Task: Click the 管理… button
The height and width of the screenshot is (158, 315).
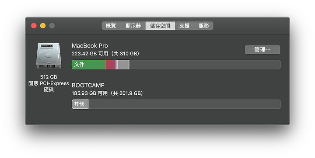Action: pos(262,50)
